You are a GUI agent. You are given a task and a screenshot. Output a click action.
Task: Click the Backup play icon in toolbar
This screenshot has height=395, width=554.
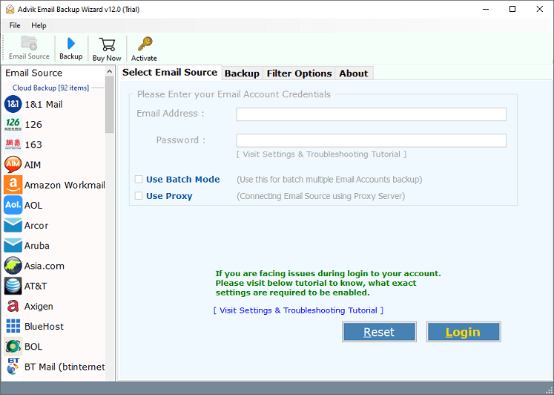coord(71,44)
